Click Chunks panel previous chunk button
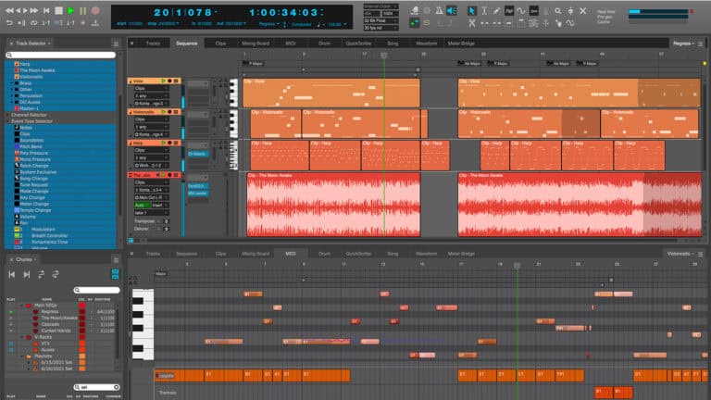The image size is (711, 400). click(12, 274)
